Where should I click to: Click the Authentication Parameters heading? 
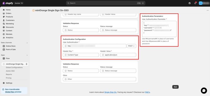[x=153, y=16]
